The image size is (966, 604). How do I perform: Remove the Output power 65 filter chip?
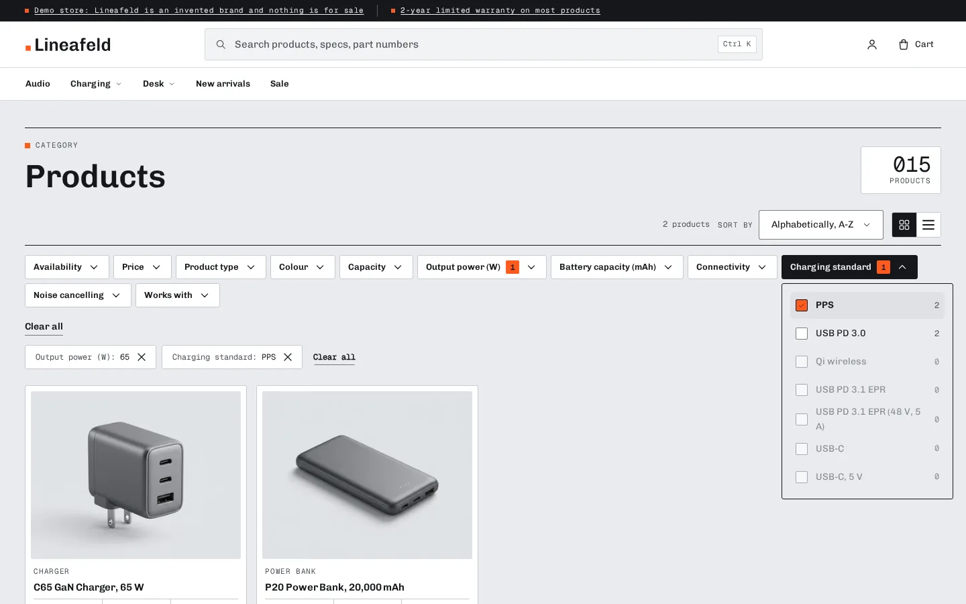[x=142, y=357]
